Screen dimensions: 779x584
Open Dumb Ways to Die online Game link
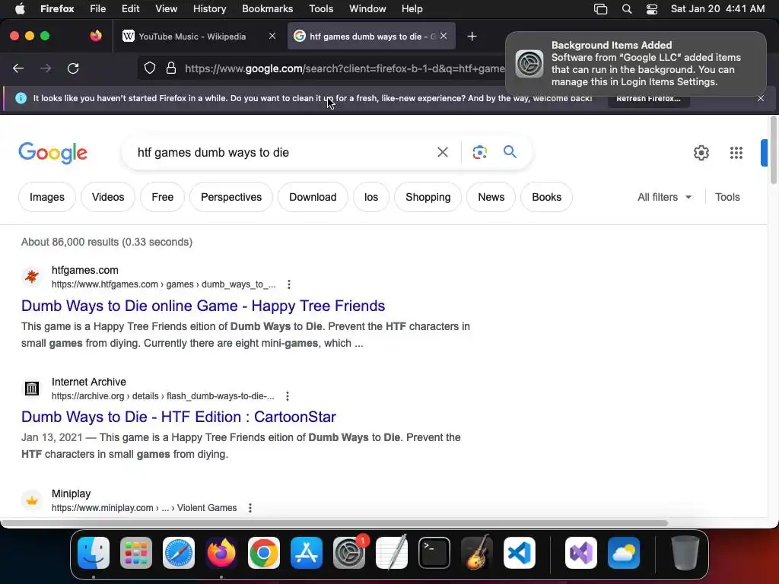tap(202, 306)
